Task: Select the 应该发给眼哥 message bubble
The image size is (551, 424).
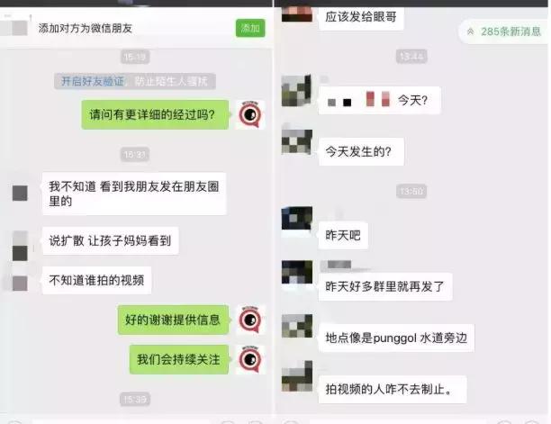Action: pyautogui.click(x=361, y=17)
